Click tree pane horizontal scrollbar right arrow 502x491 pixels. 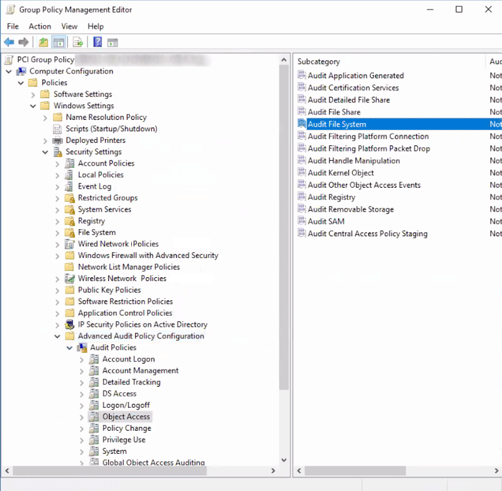(273, 470)
